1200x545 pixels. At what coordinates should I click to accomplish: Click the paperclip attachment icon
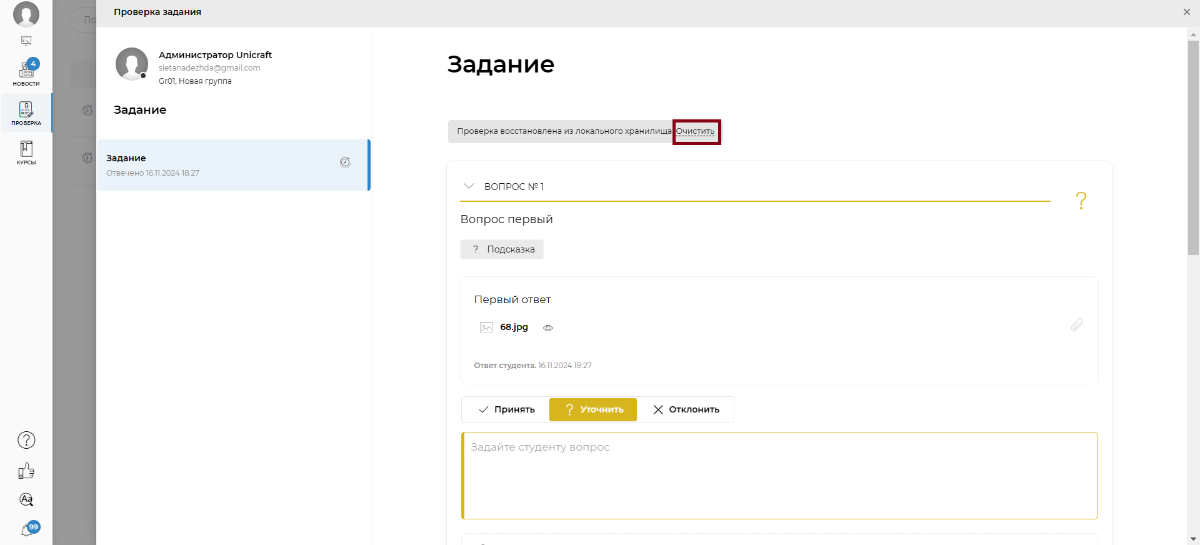[1077, 324]
